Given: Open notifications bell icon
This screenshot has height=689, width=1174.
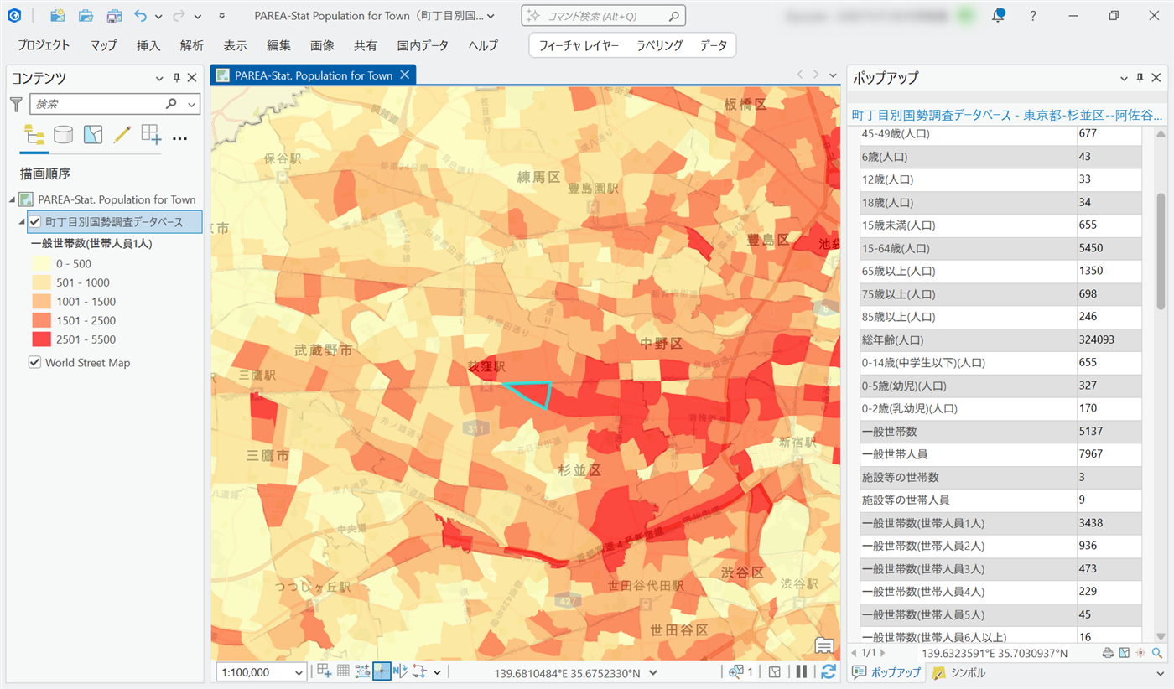Looking at the screenshot, I should (x=998, y=16).
